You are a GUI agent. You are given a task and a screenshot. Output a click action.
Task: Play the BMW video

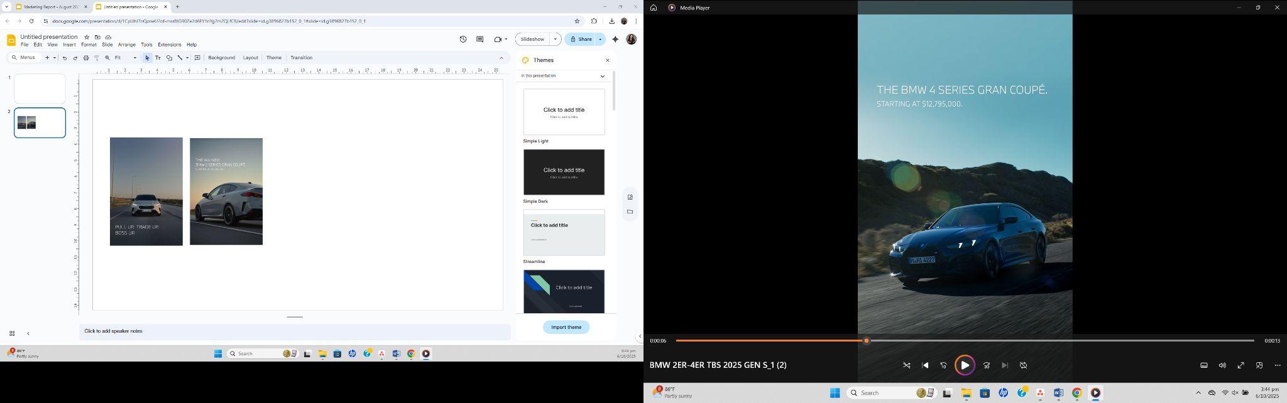965,365
